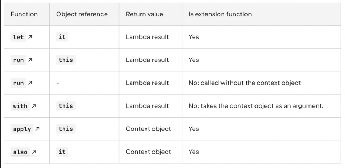Go to the with function link
Viewport: 345px width, 168px height.
[x=20, y=106]
